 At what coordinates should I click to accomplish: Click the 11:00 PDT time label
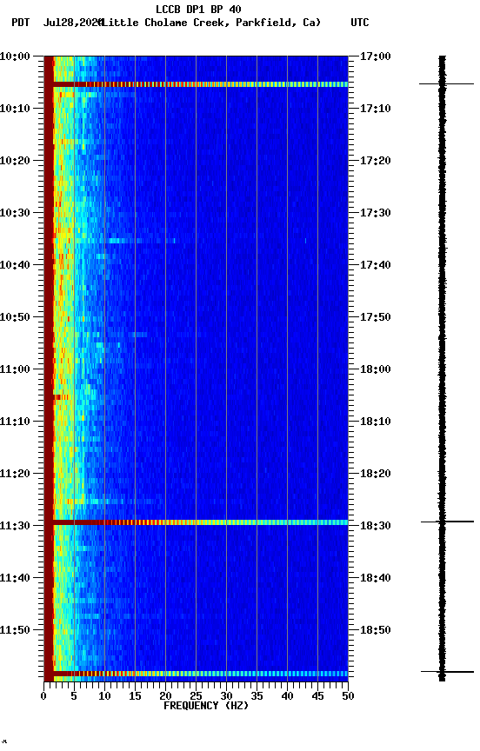click(15, 369)
